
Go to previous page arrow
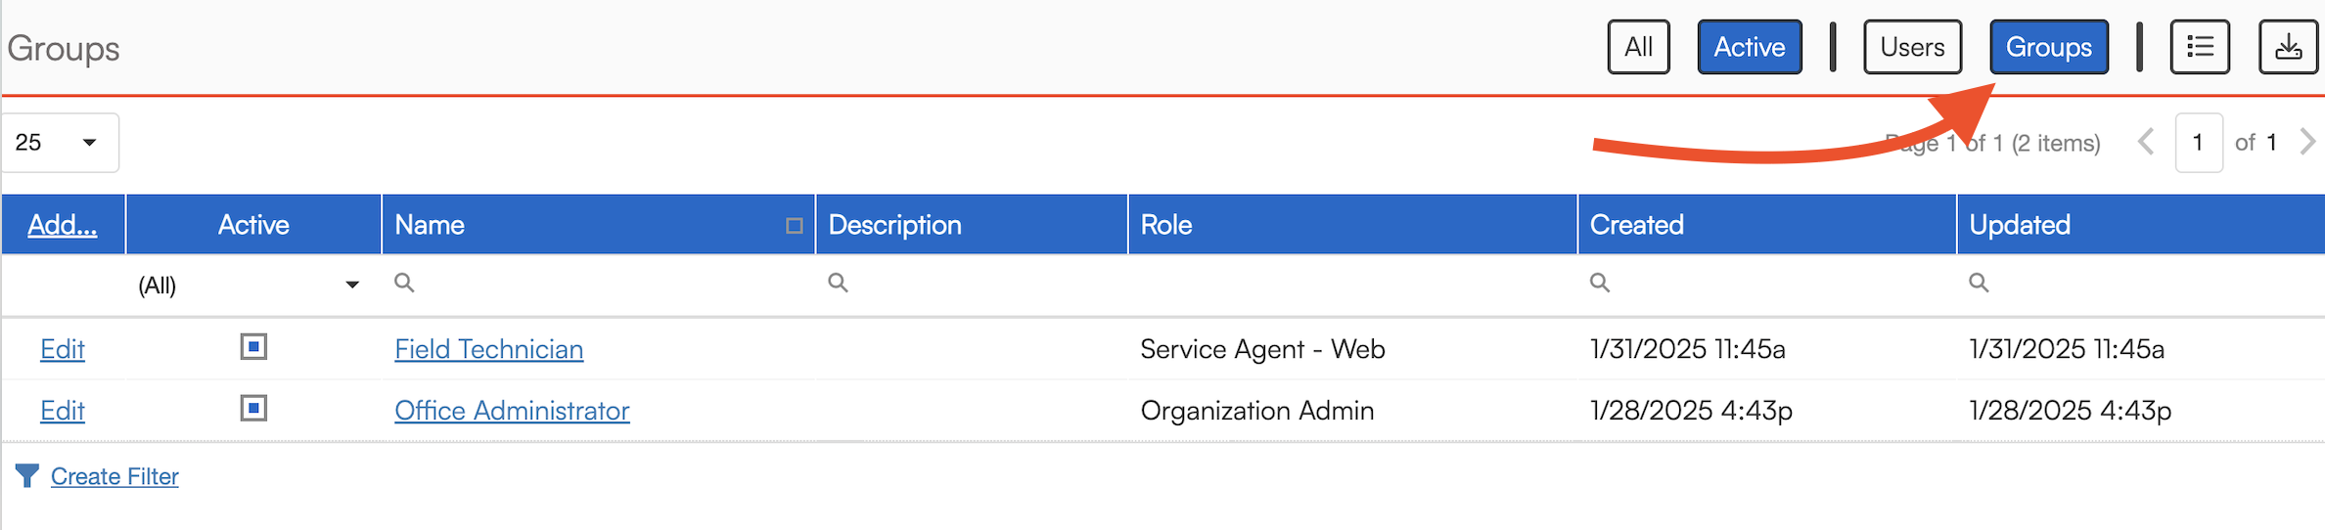(2146, 142)
